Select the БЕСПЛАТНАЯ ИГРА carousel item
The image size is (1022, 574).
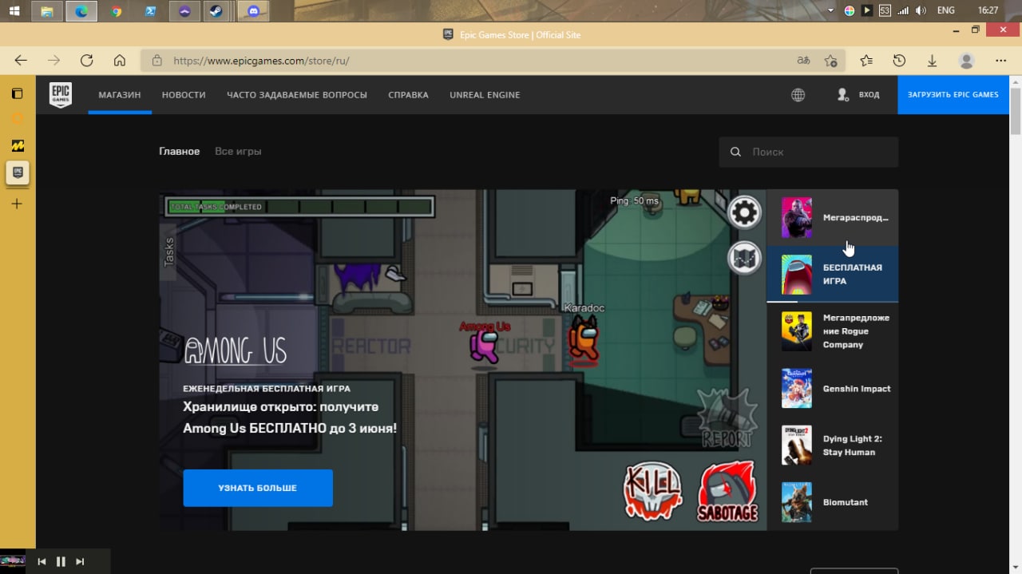(x=833, y=274)
